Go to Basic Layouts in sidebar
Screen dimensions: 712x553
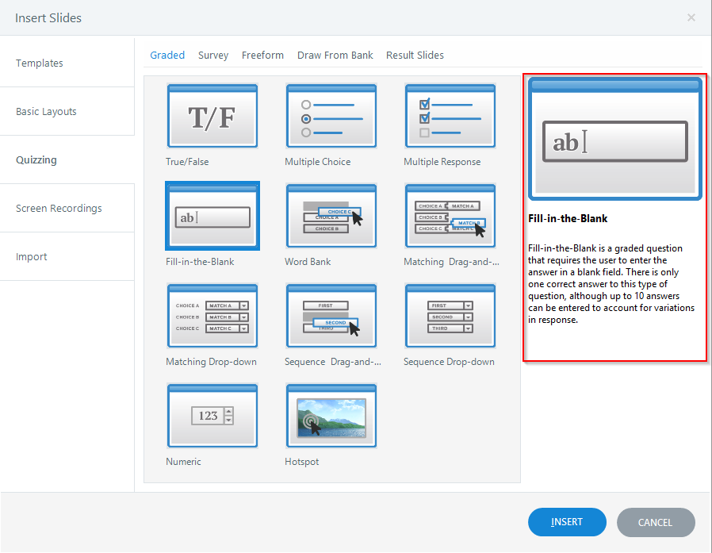[46, 112]
